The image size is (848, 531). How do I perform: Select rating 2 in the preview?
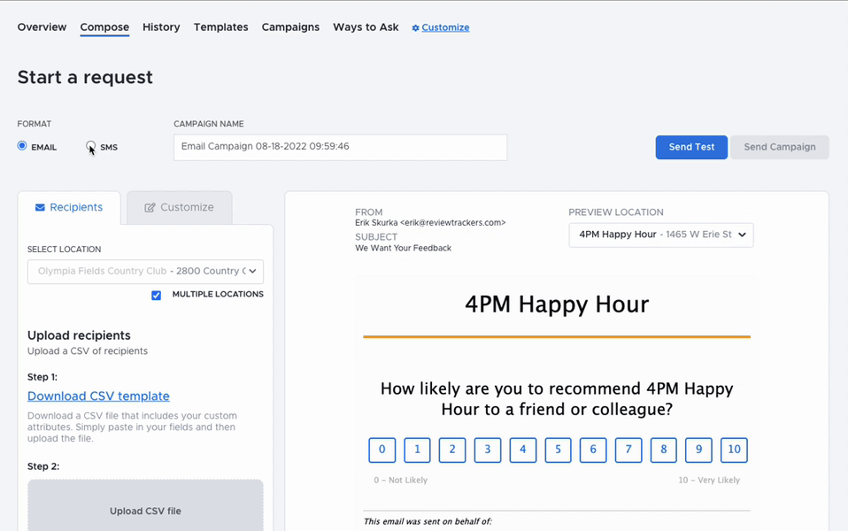(452, 450)
